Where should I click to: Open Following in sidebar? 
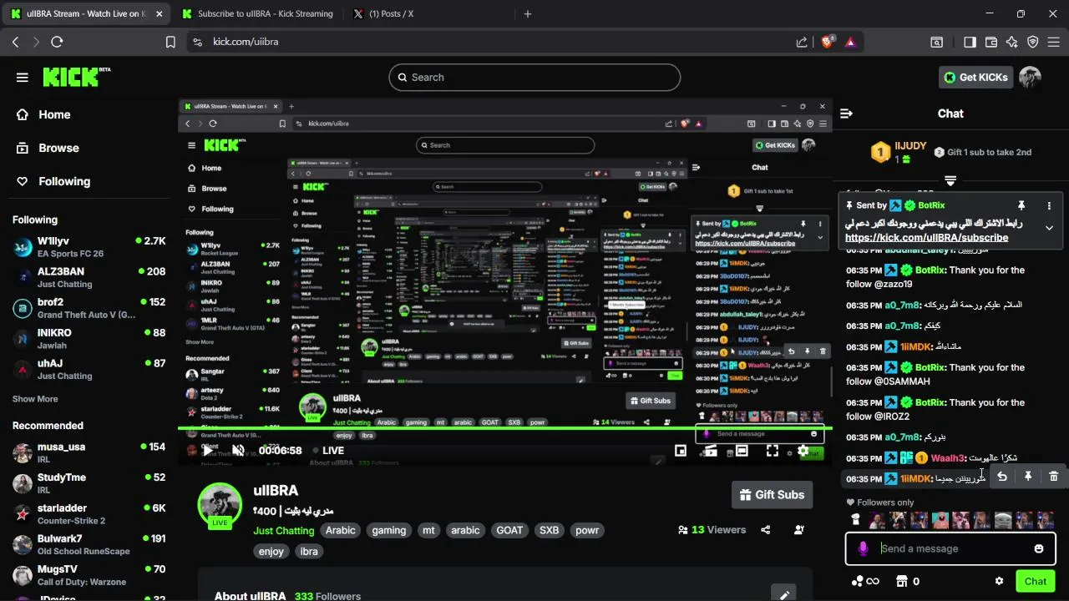63,181
